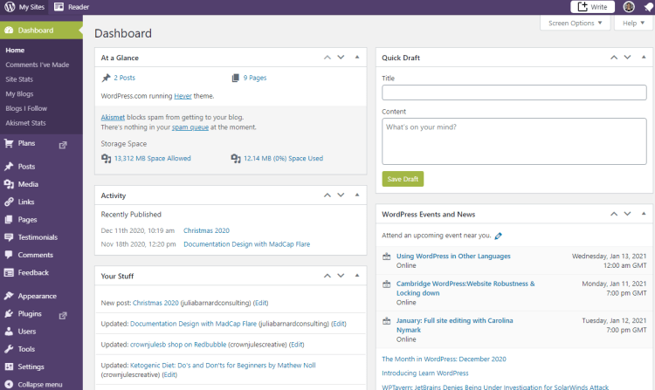Open the Hever theme link

pos(183,96)
